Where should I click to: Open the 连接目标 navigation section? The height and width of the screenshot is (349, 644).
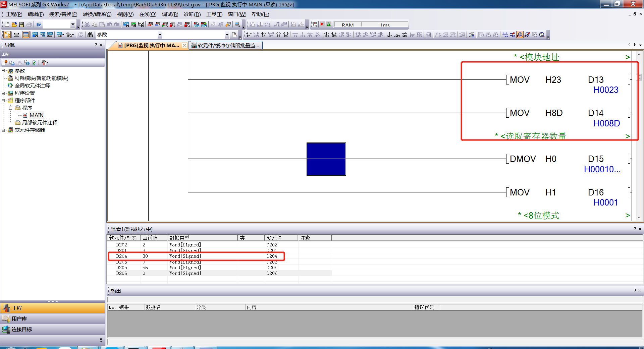[x=22, y=329]
